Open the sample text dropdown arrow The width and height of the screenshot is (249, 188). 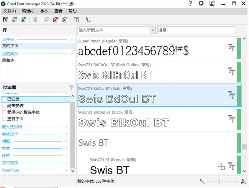coord(153,30)
